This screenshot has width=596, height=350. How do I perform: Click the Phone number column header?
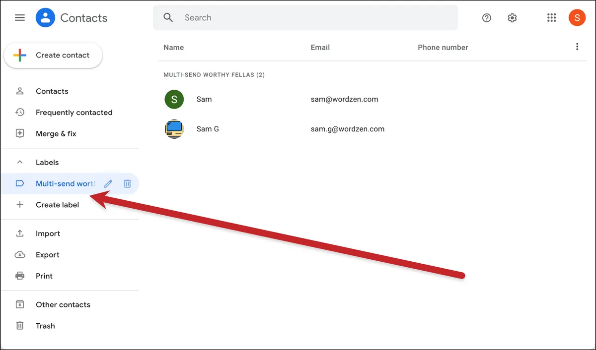coord(443,48)
